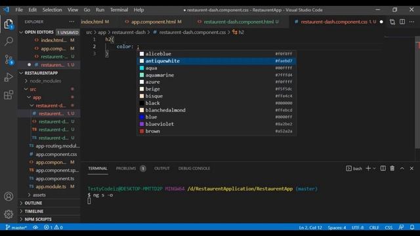Click Ln 2, Col 12 in status bar

pyautogui.click(x=310, y=227)
